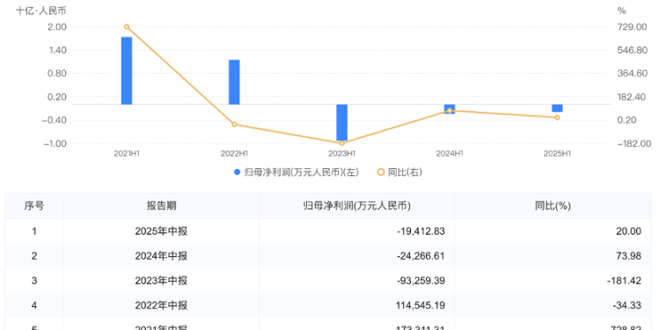Sort by the 报告期 column header
Screen dimensions: 660x330
pyautogui.click(x=161, y=206)
